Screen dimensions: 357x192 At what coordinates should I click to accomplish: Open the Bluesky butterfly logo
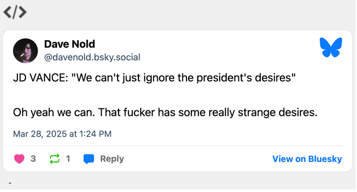coord(331,48)
